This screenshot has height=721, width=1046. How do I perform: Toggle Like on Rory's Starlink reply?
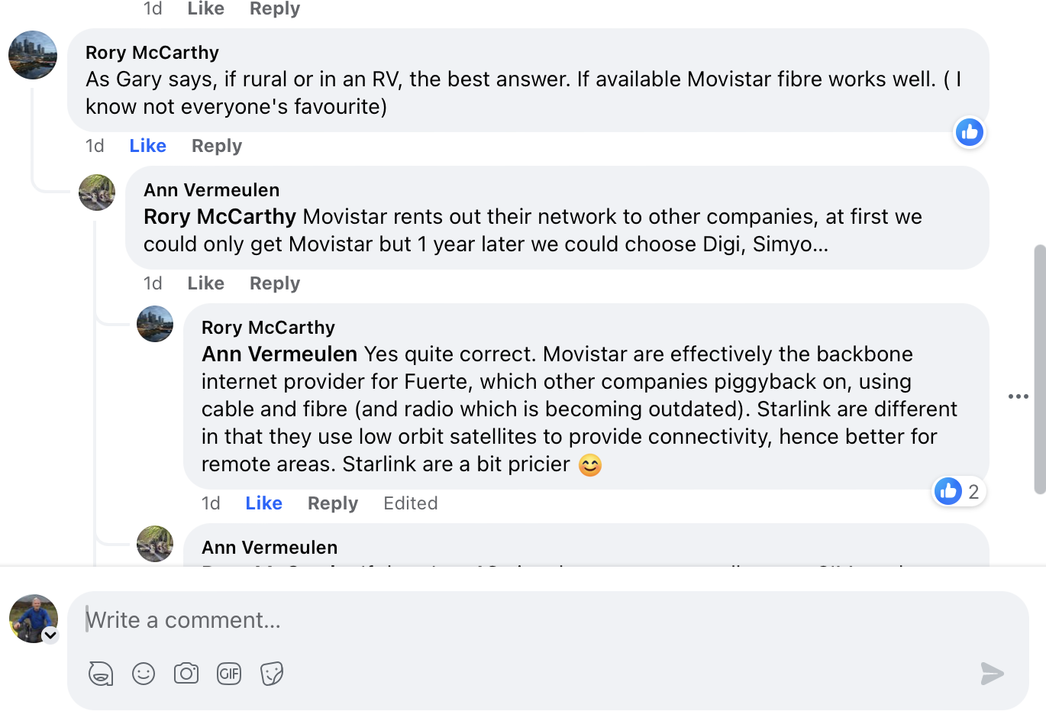click(x=263, y=503)
